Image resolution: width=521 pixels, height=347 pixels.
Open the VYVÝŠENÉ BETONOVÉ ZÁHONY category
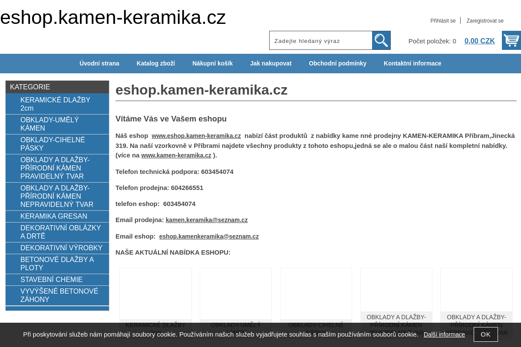59,295
